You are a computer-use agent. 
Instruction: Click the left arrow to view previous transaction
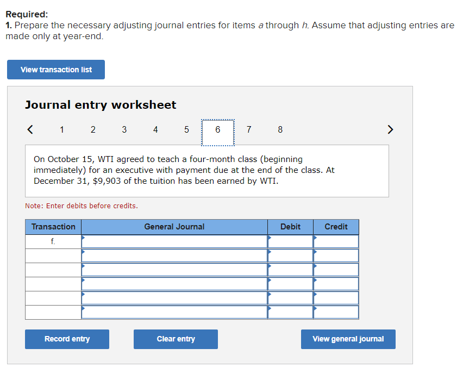click(30, 129)
